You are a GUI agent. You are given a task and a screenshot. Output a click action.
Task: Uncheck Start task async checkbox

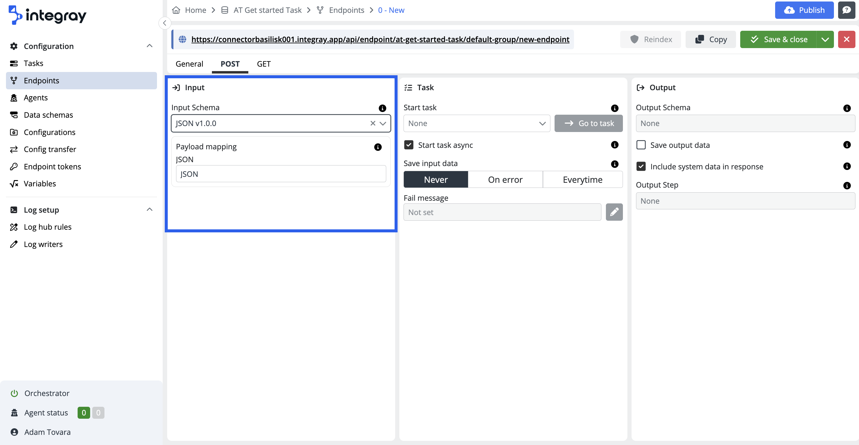click(x=409, y=145)
